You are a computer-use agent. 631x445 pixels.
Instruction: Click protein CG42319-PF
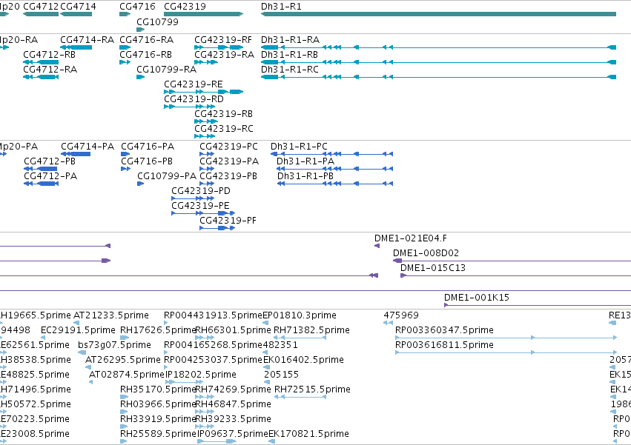(x=217, y=228)
